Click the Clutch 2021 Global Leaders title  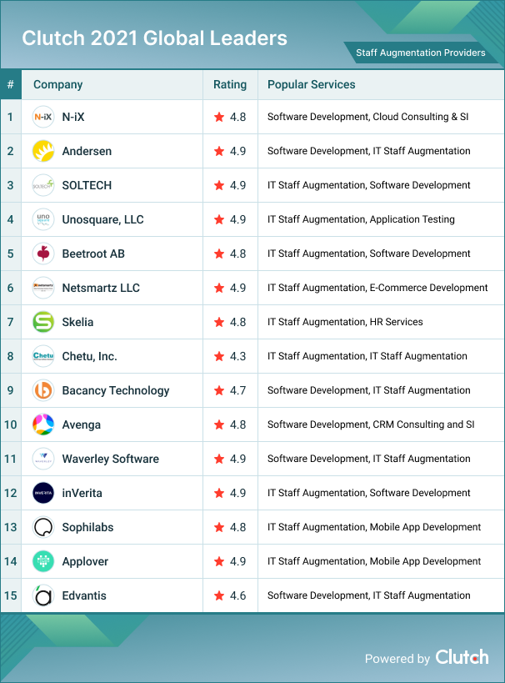pyautogui.click(x=154, y=38)
